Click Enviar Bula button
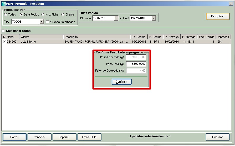 tap(89, 137)
